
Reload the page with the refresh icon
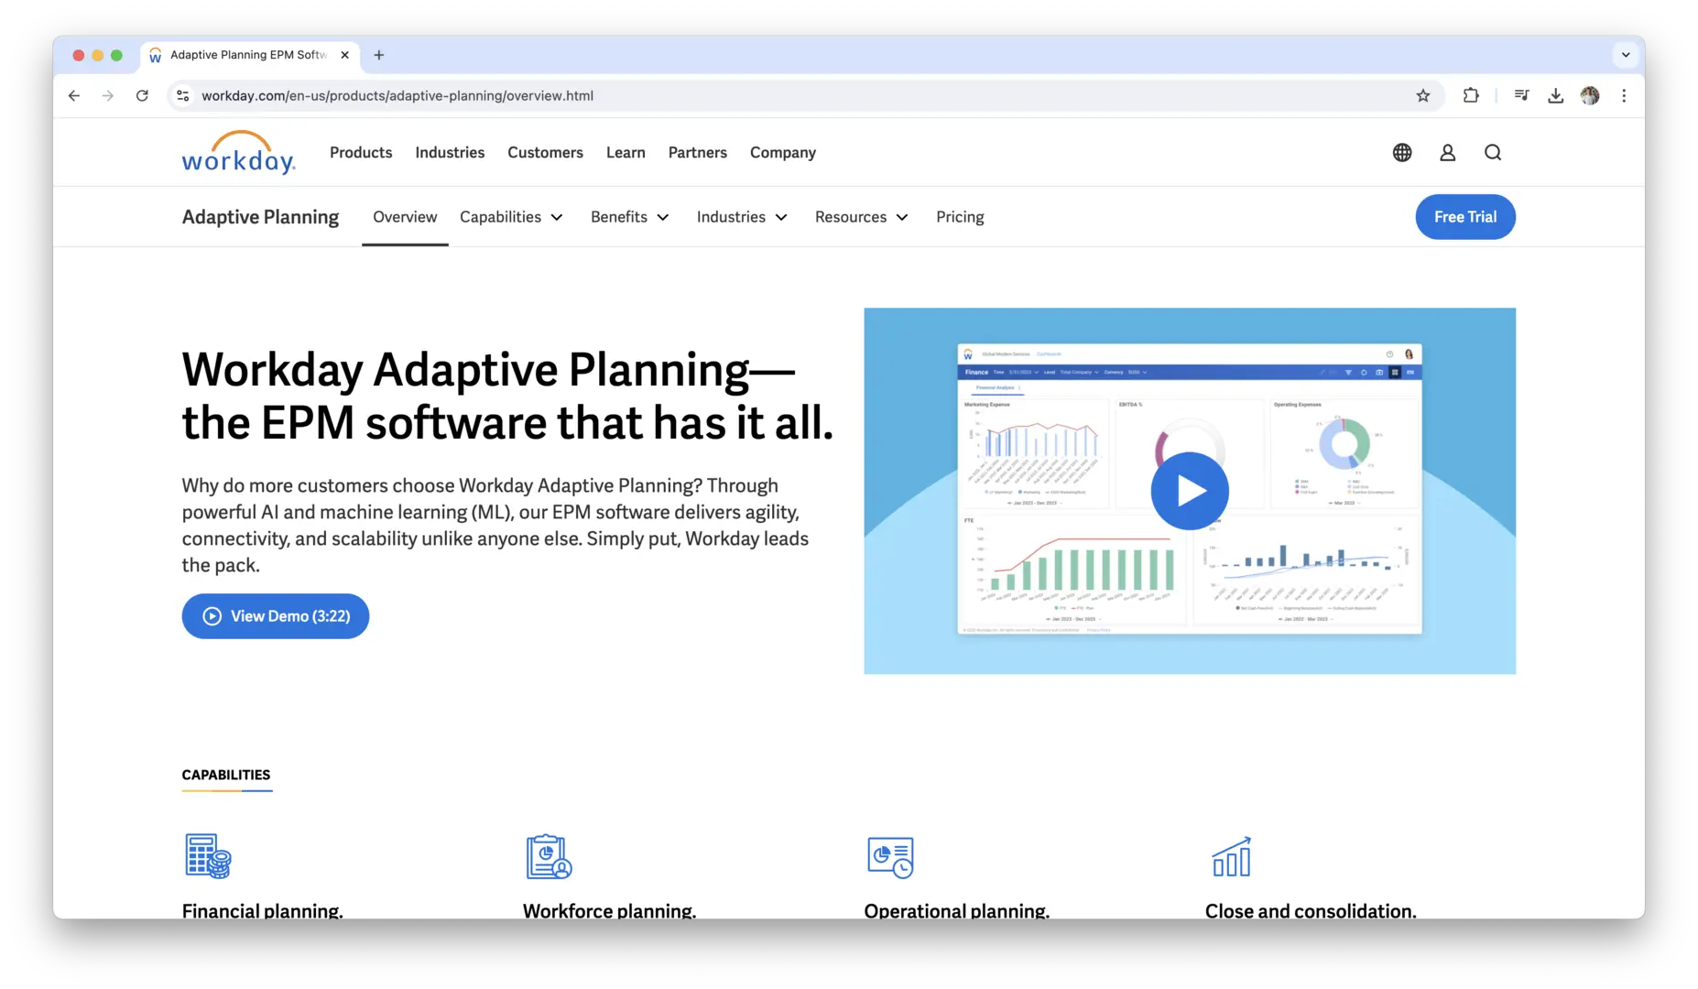[x=142, y=95]
